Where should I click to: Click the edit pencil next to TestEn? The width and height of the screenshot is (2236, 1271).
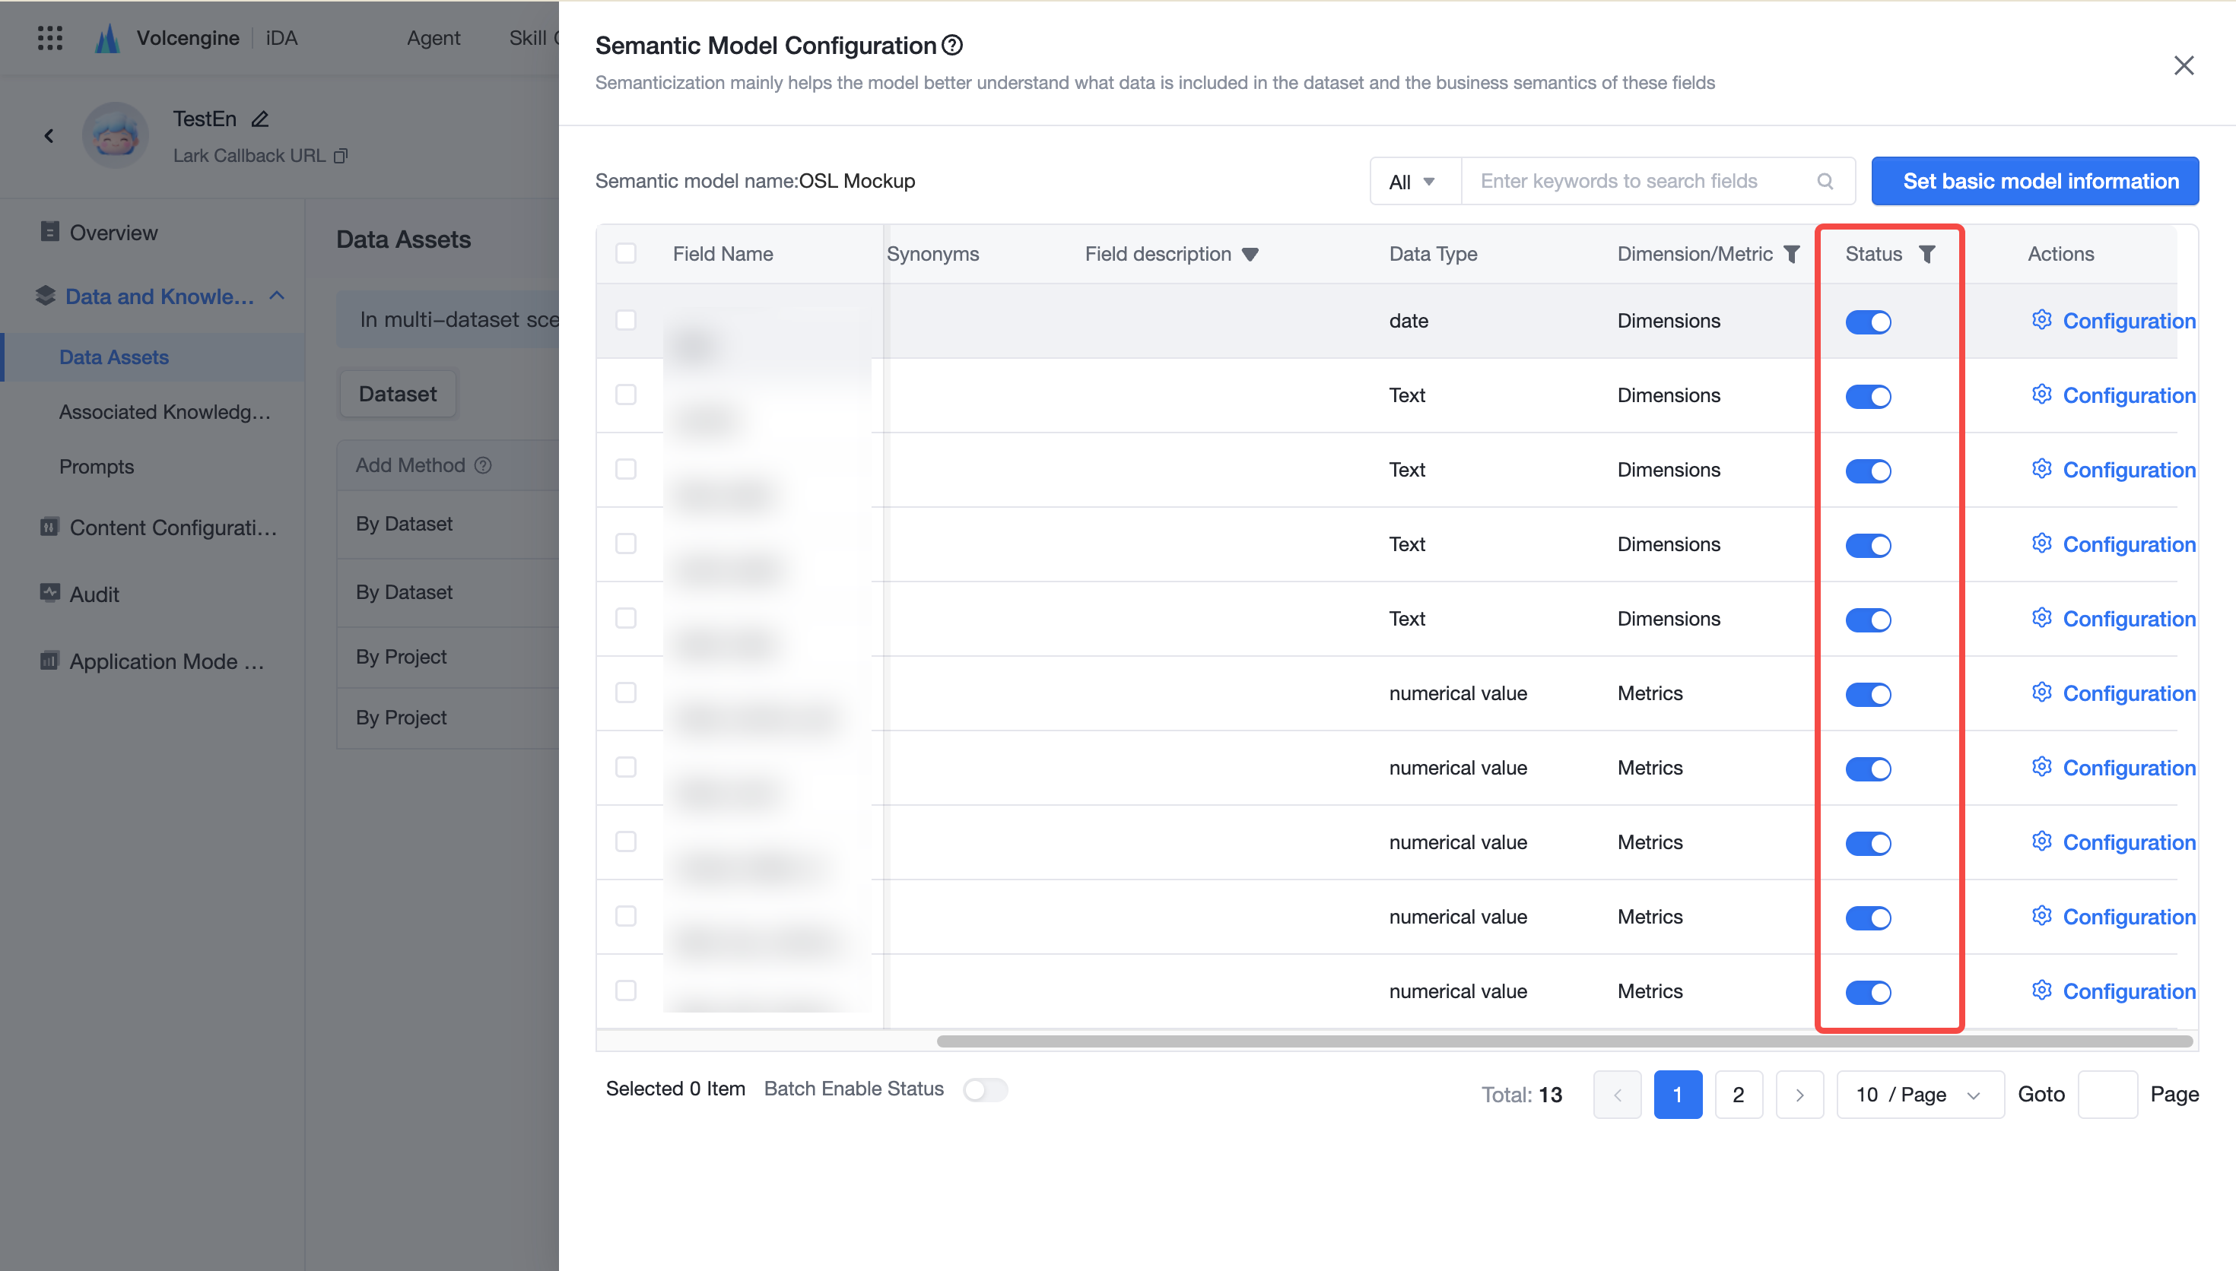click(259, 119)
